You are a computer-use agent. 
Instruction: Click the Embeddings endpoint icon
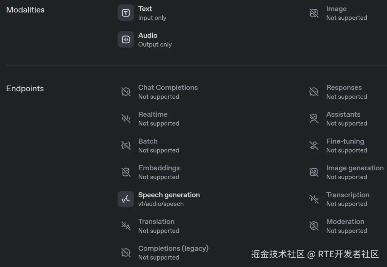[x=126, y=172]
